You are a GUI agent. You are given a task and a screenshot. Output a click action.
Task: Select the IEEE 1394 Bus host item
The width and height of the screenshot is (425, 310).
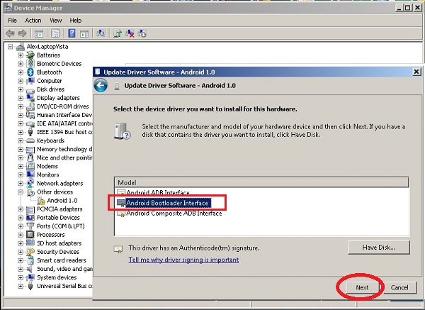pos(64,132)
